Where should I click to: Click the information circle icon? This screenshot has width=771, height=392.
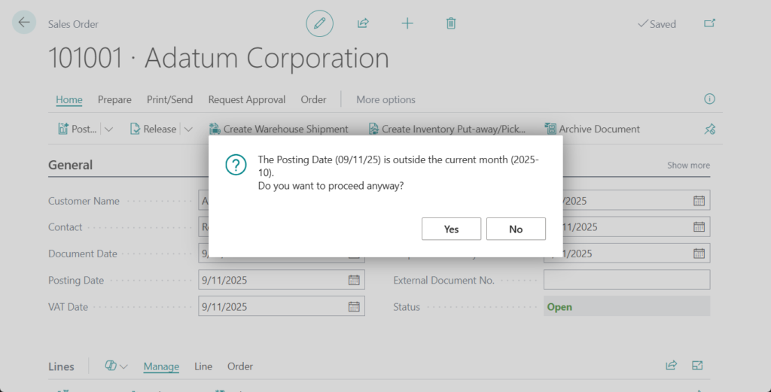[x=709, y=99]
